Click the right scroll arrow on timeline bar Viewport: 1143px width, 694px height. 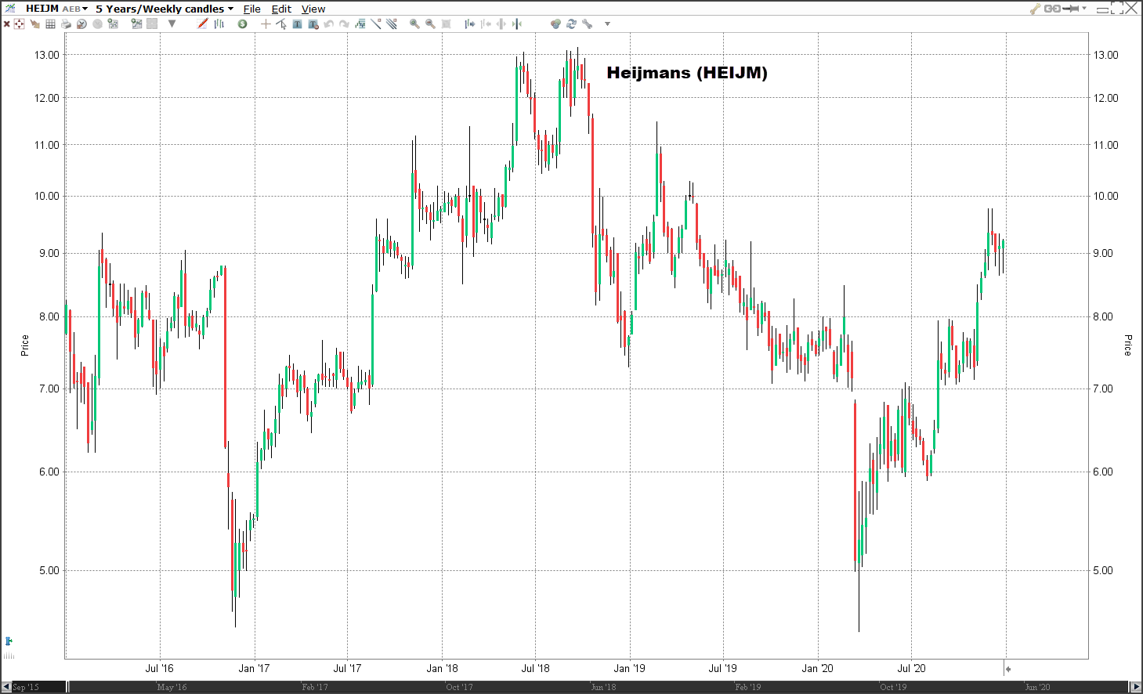(1136, 687)
